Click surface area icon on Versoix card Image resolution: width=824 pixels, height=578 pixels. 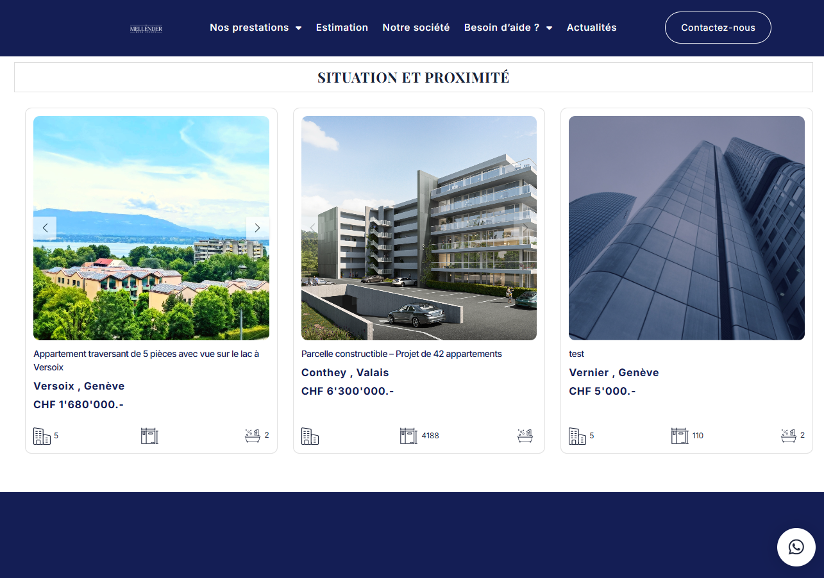tap(149, 436)
